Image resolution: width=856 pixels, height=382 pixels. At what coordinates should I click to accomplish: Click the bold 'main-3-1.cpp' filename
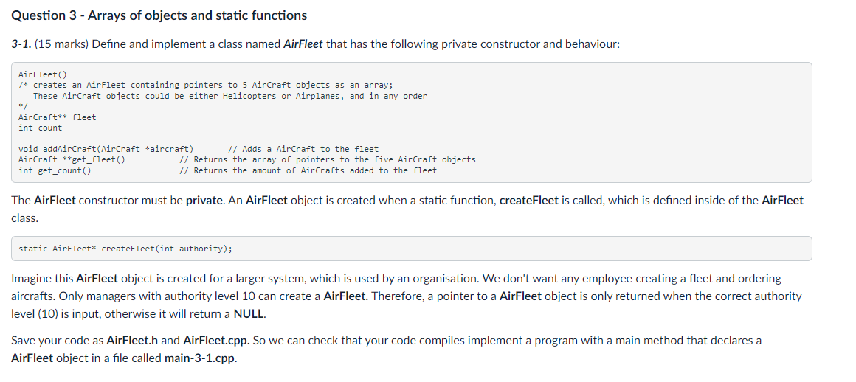pyautogui.click(x=201, y=358)
